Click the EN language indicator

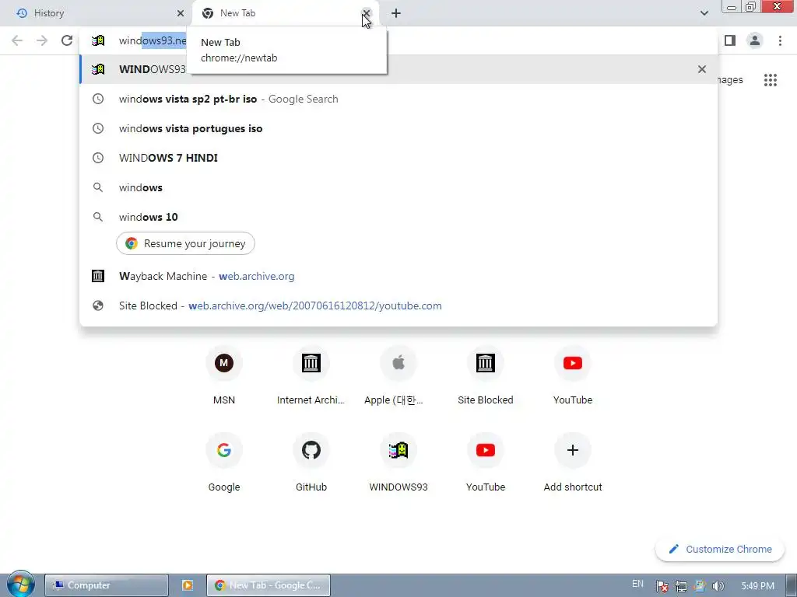tap(637, 584)
